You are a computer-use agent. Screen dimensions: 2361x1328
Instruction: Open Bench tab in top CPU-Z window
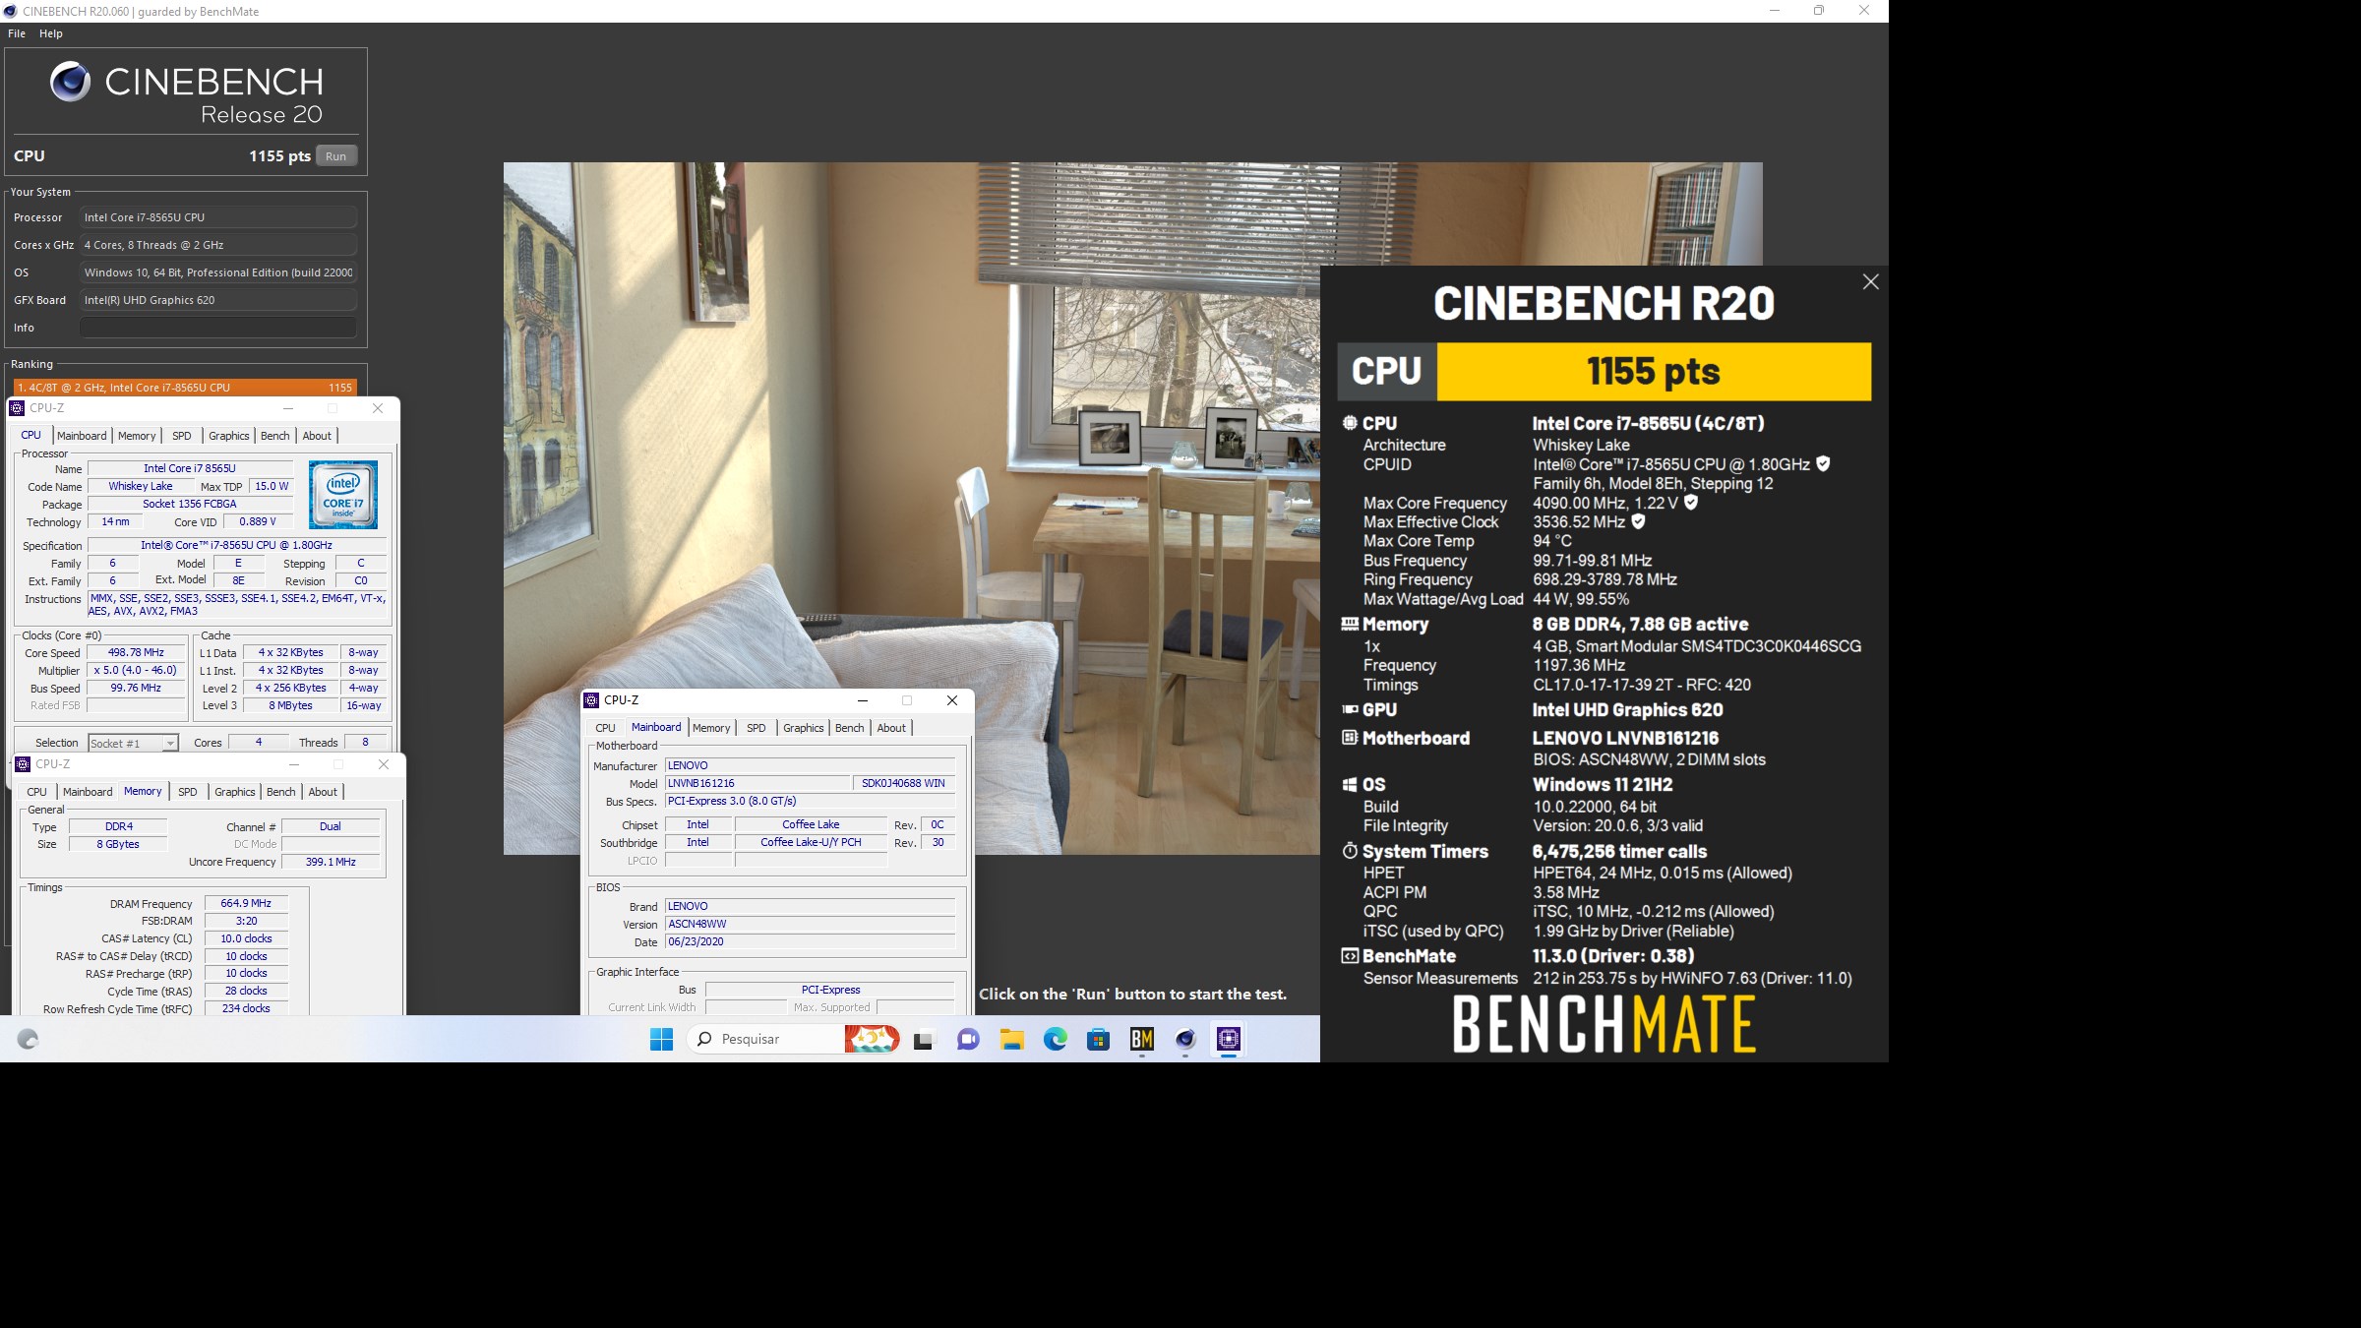pos(275,436)
